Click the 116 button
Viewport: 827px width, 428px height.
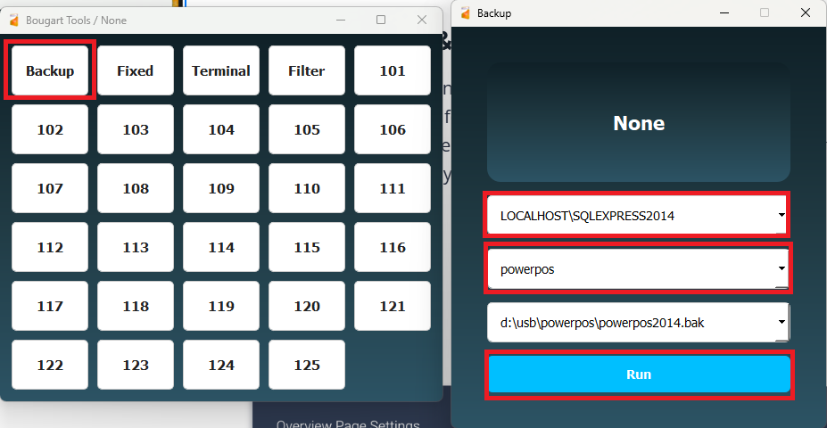[393, 247]
